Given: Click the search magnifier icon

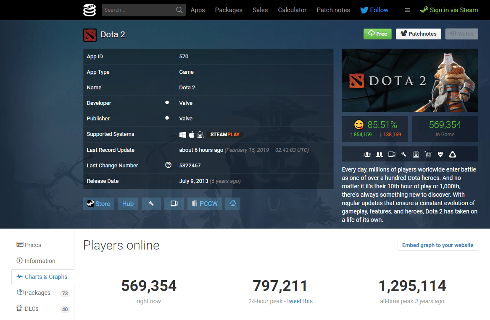Looking at the screenshot, I should (179, 10).
